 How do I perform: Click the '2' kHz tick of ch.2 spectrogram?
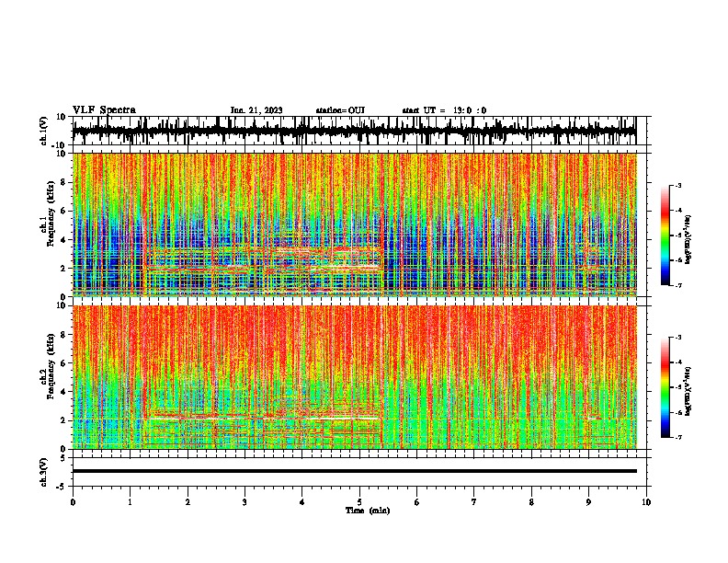(x=64, y=420)
